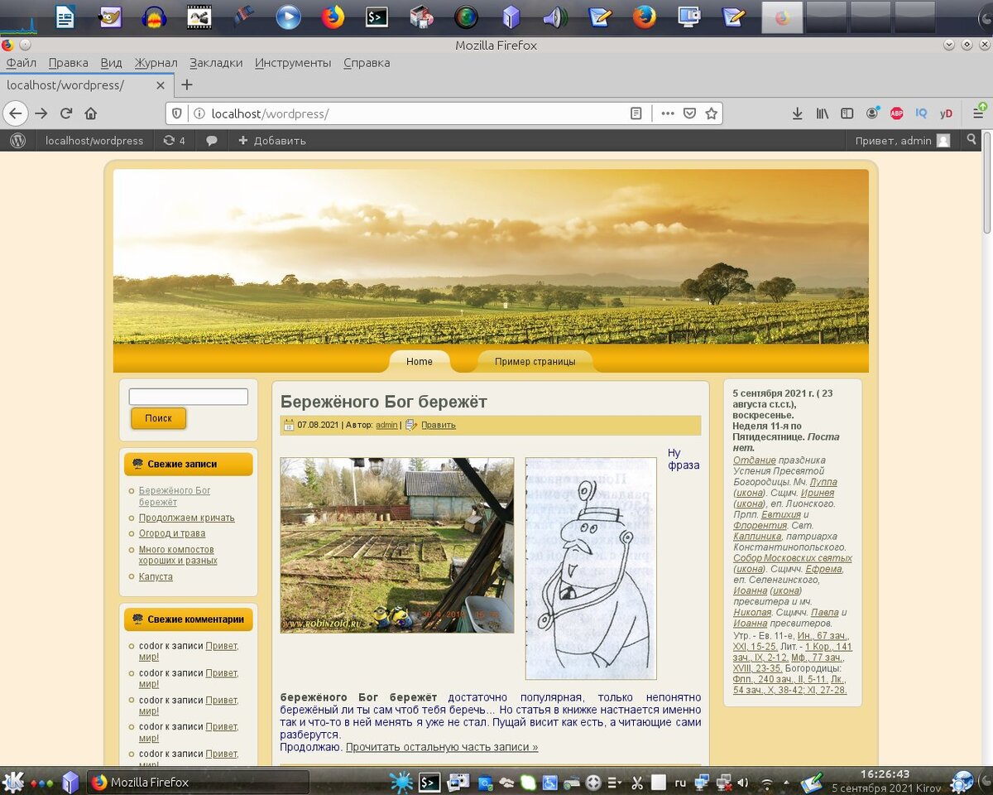The width and height of the screenshot is (993, 795).
Task: Click the ru keyboard layout indicator
Action: (x=680, y=782)
